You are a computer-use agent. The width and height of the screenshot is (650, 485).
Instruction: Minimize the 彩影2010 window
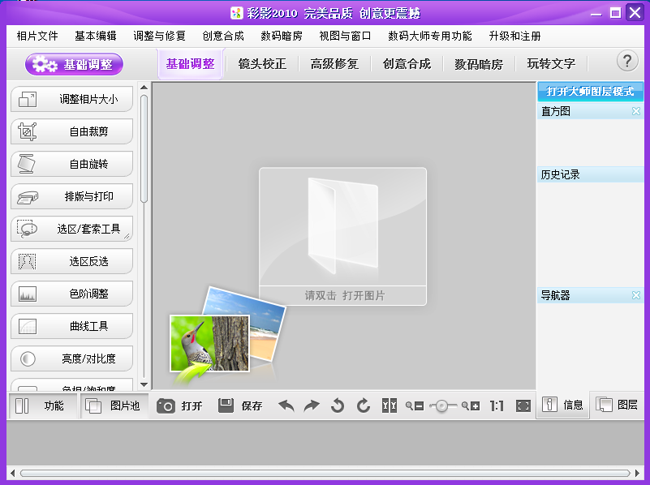596,14
